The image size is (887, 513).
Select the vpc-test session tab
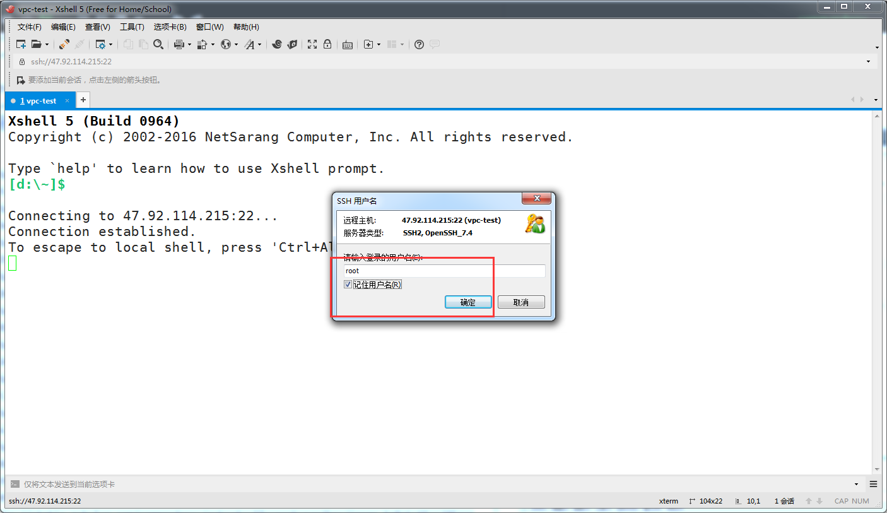pos(39,100)
